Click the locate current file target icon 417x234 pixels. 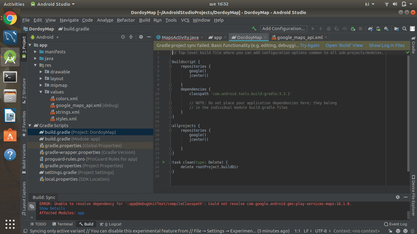(x=123, y=37)
